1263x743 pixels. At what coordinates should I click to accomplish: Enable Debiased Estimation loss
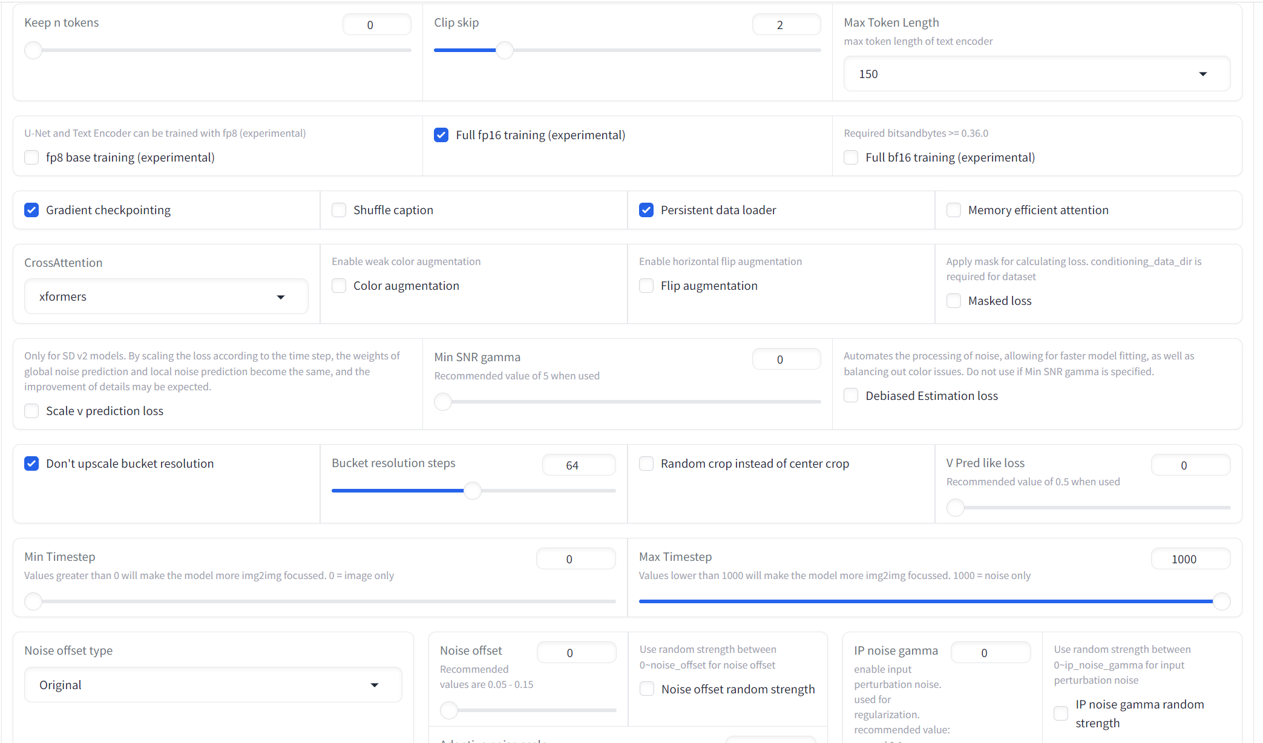[x=851, y=396]
